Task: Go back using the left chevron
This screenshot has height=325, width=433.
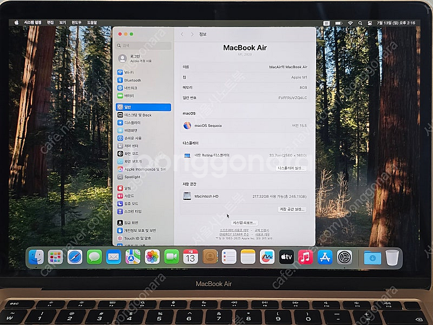Action: [182, 34]
